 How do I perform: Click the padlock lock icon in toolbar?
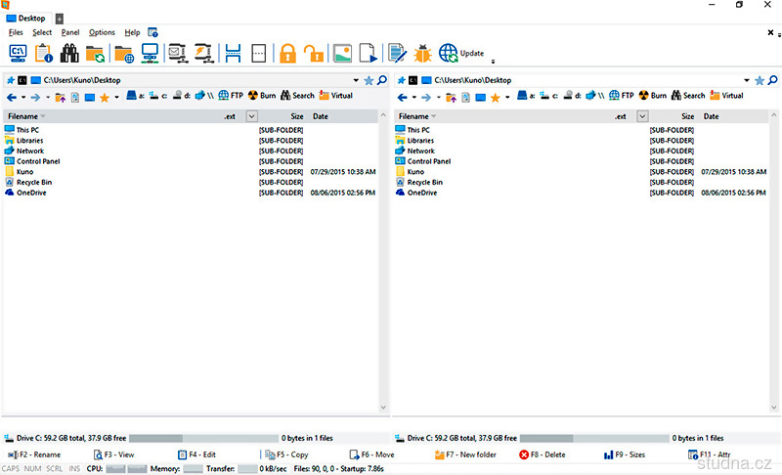287,53
